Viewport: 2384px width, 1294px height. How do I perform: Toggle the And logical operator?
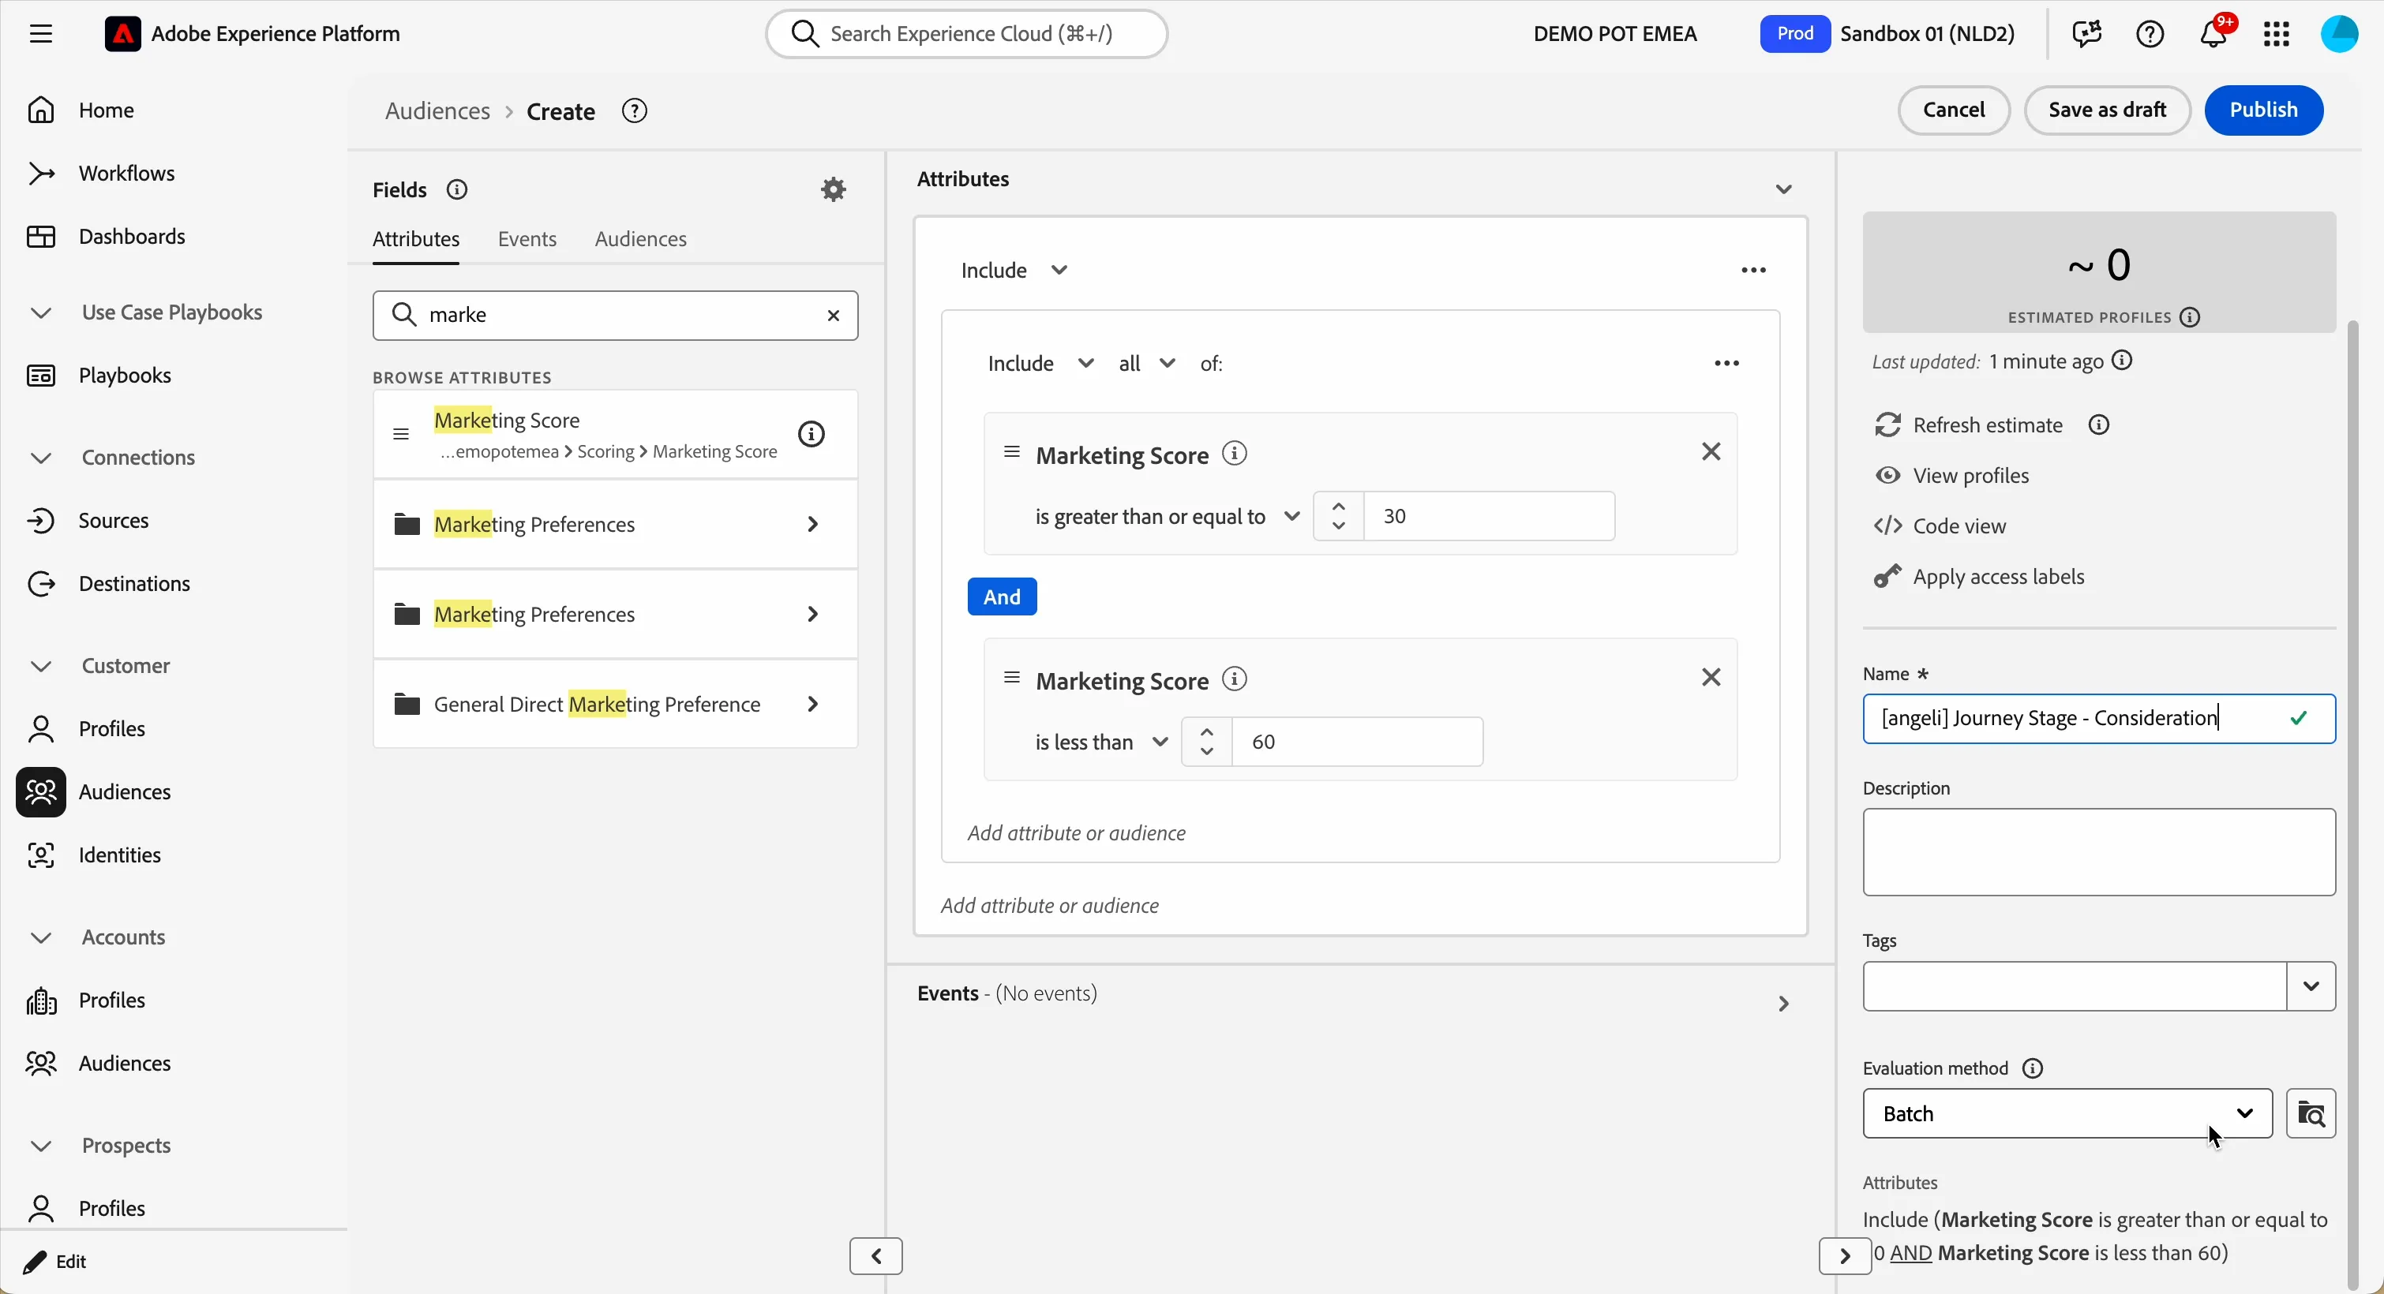tap(1003, 597)
